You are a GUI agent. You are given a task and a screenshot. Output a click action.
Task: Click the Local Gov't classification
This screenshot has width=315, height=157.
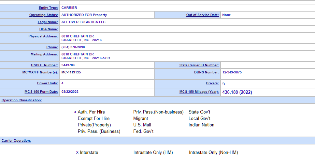coord(200,118)
